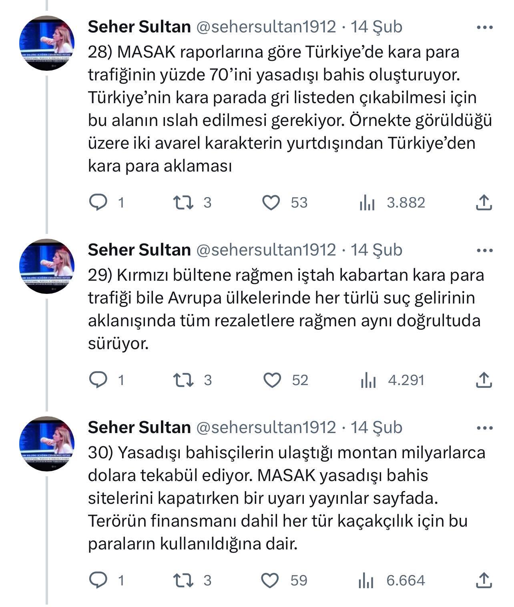This screenshot has height=607, width=514.
Task: Like tweet 28 with 53 likes
Action: click(271, 202)
